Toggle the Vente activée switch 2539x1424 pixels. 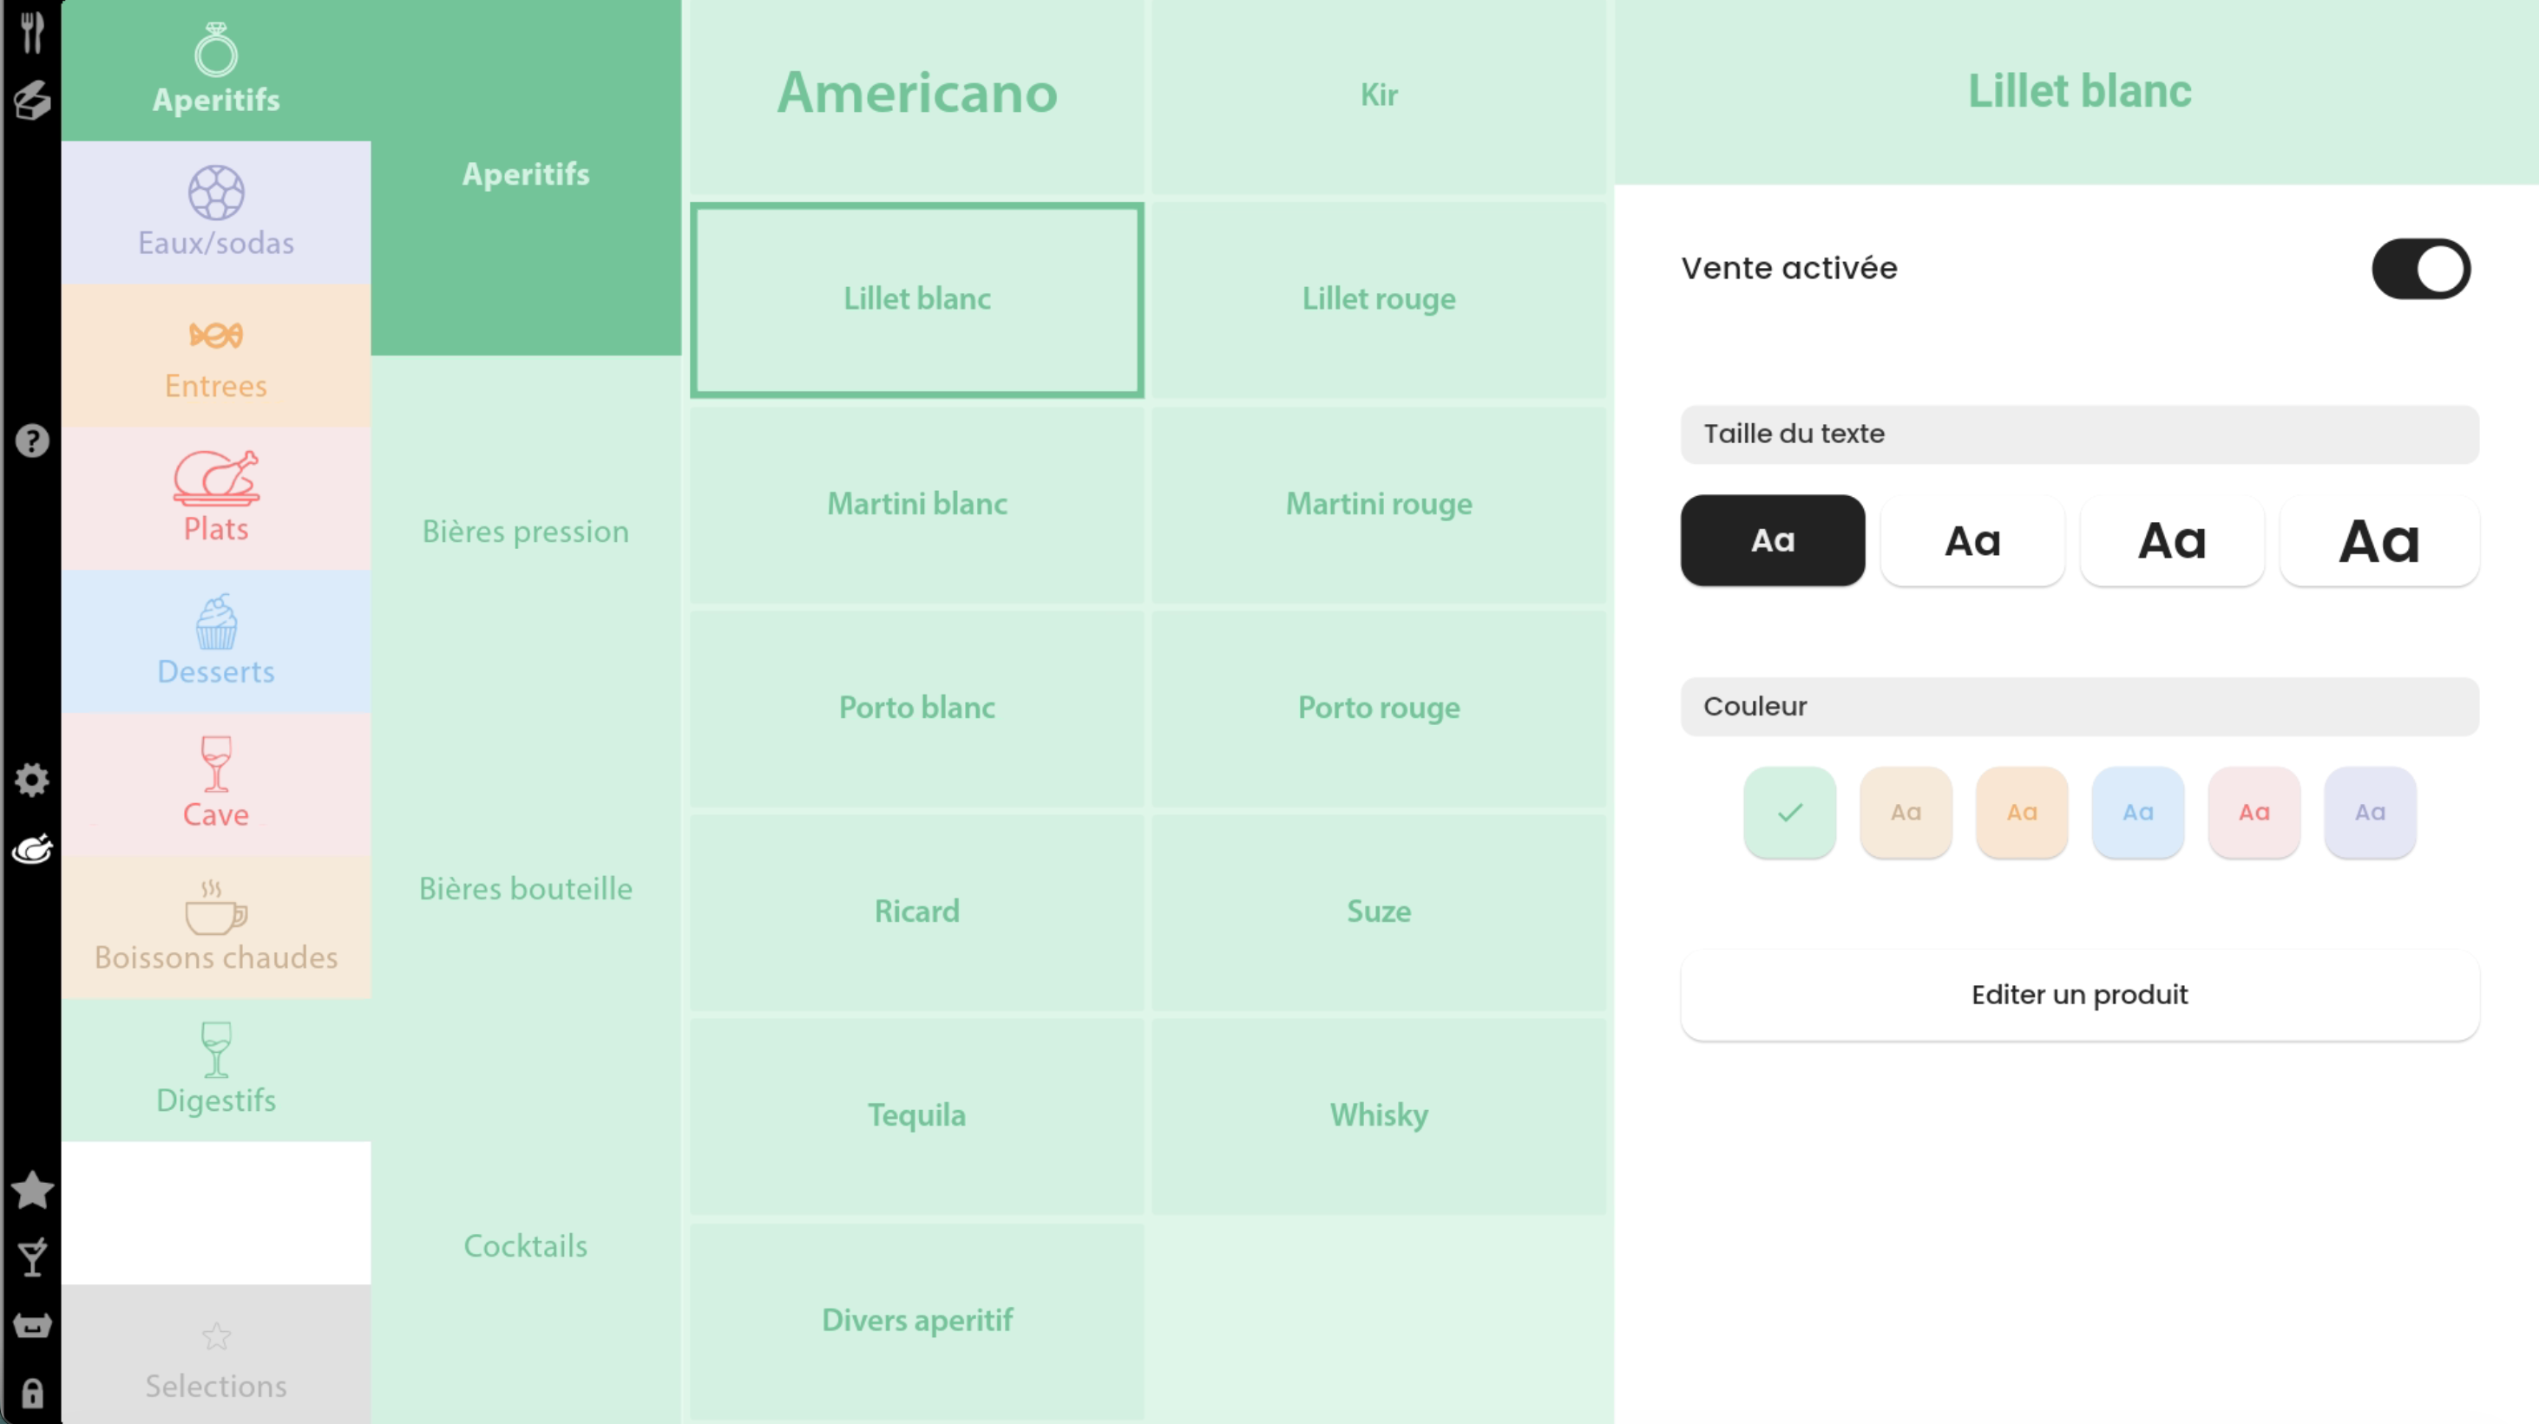pos(2420,269)
